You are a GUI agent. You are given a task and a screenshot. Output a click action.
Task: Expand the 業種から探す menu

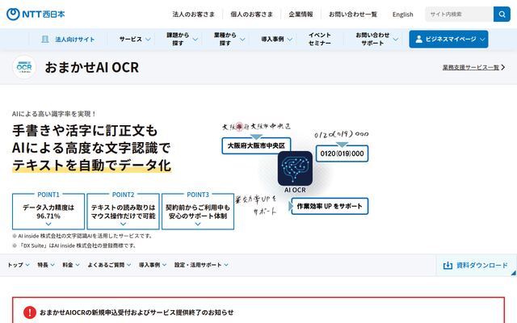tap(229, 40)
